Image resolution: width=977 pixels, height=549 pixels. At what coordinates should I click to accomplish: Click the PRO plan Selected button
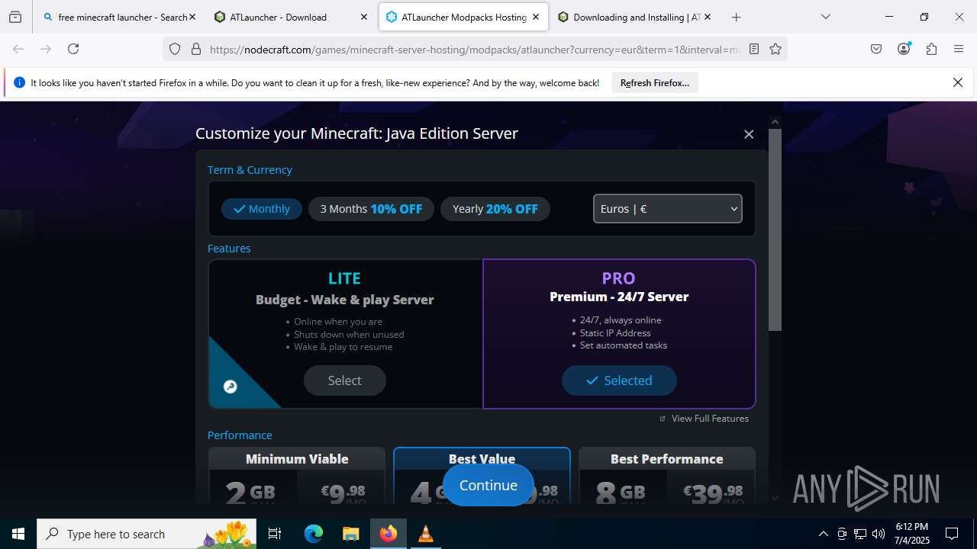point(619,380)
